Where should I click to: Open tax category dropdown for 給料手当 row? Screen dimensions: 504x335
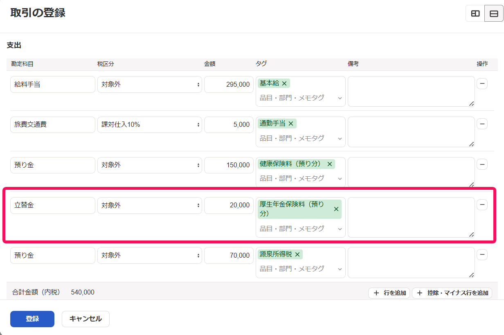(x=150, y=85)
